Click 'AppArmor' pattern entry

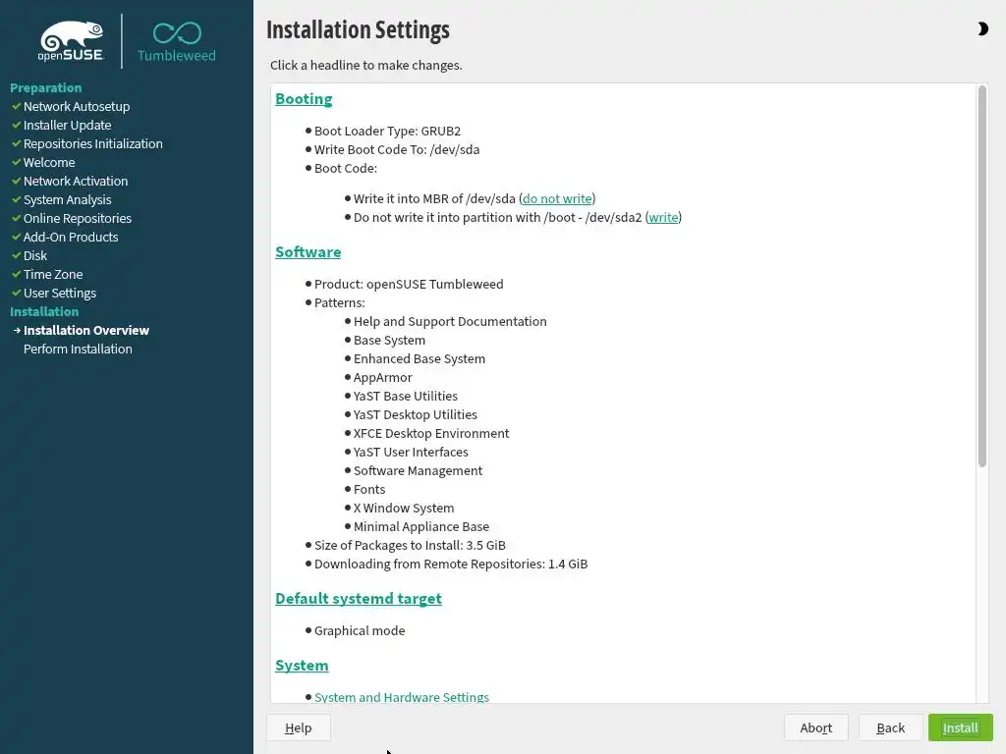382,378
